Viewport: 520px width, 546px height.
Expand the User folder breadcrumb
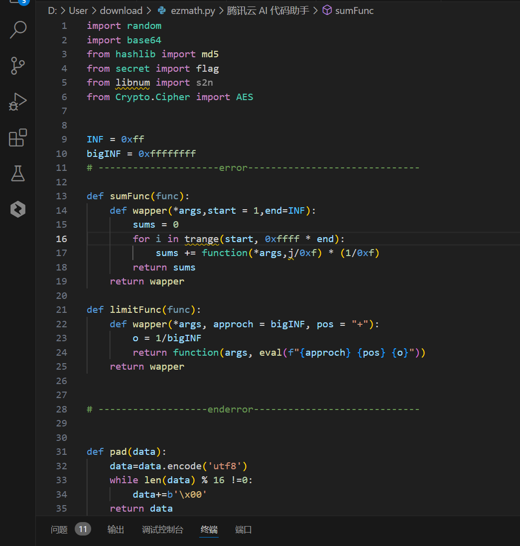pyautogui.click(x=78, y=10)
